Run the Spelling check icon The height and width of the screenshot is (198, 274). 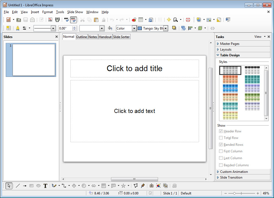pyautogui.click(x=67, y=20)
